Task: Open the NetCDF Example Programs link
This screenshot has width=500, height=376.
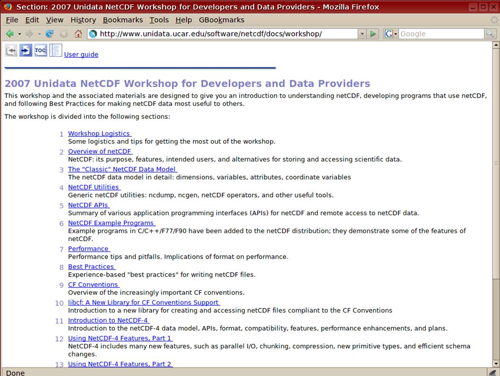Action: click(x=112, y=223)
